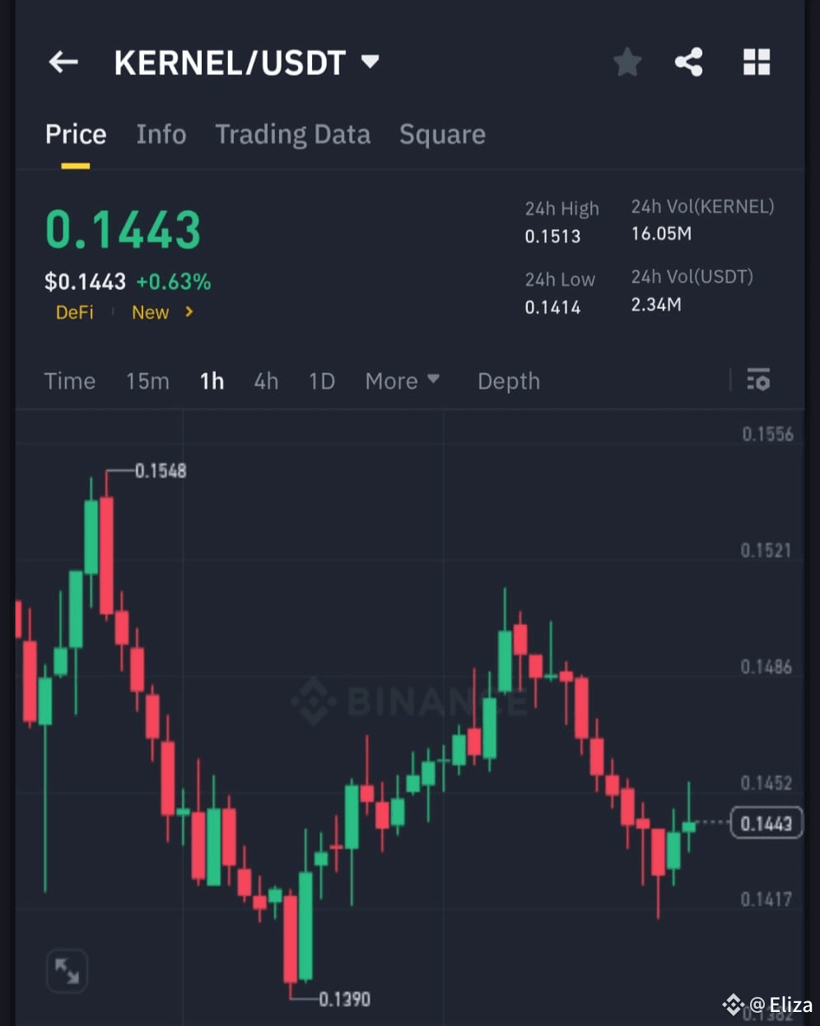This screenshot has height=1026, width=820.
Task: Share the KERNEL/USDT chart
Action: pos(689,62)
